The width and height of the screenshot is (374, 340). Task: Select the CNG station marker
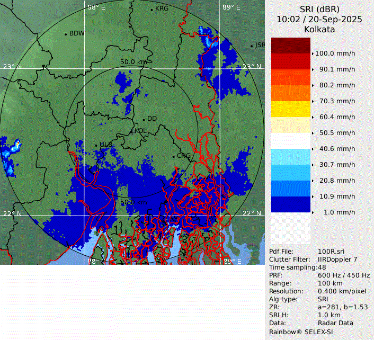[x=173, y=156]
